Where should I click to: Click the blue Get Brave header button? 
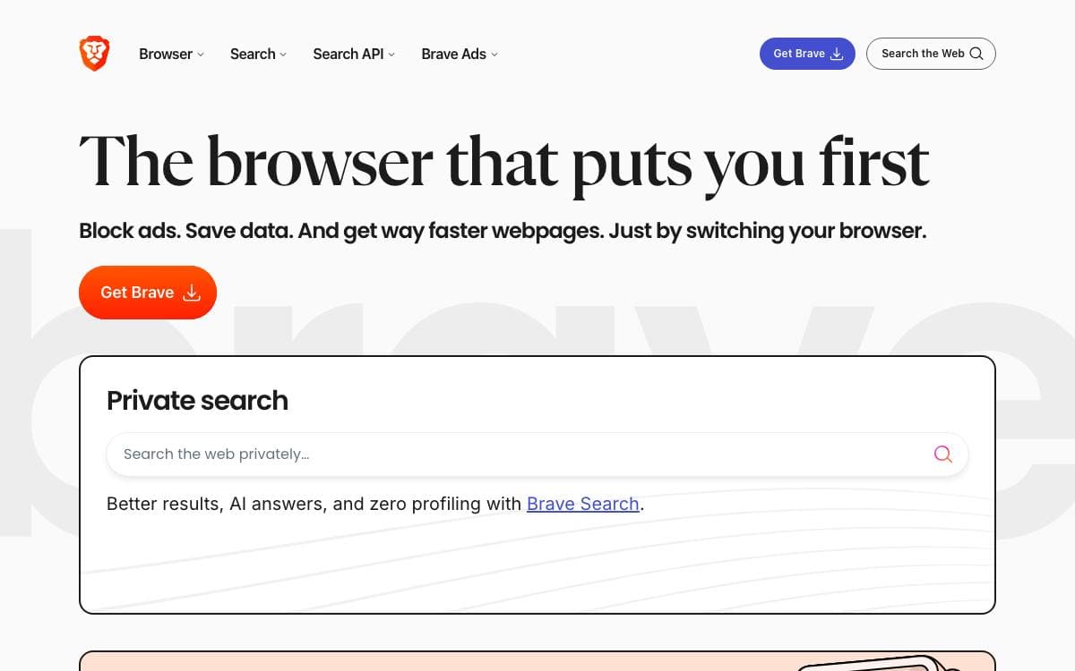point(807,54)
